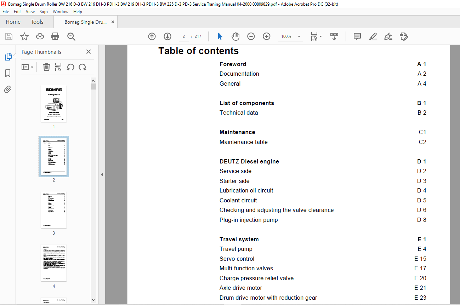Open the File menu

[x=6, y=12]
